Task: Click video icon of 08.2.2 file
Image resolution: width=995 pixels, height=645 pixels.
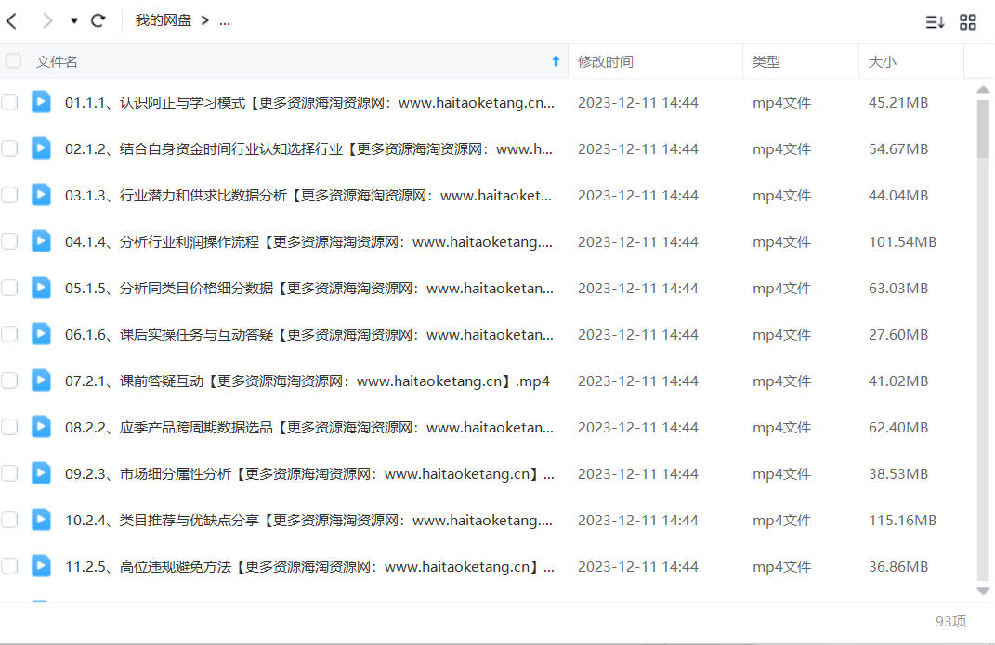Action: [x=41, y=426]
